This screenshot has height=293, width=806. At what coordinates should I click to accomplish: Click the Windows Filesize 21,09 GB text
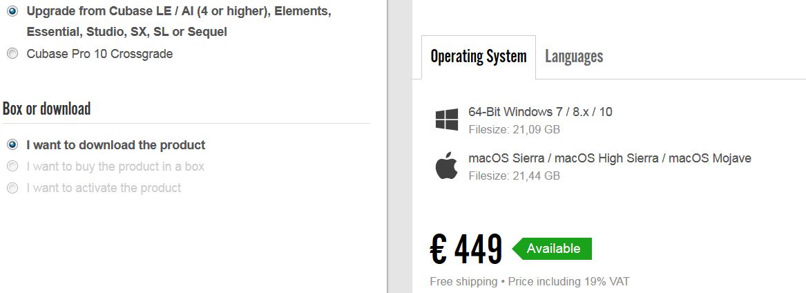click(514, 129)
